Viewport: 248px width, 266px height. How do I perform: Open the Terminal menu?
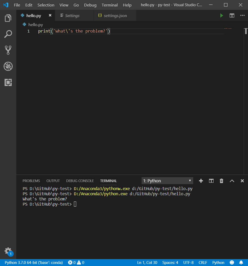(110, 5)
